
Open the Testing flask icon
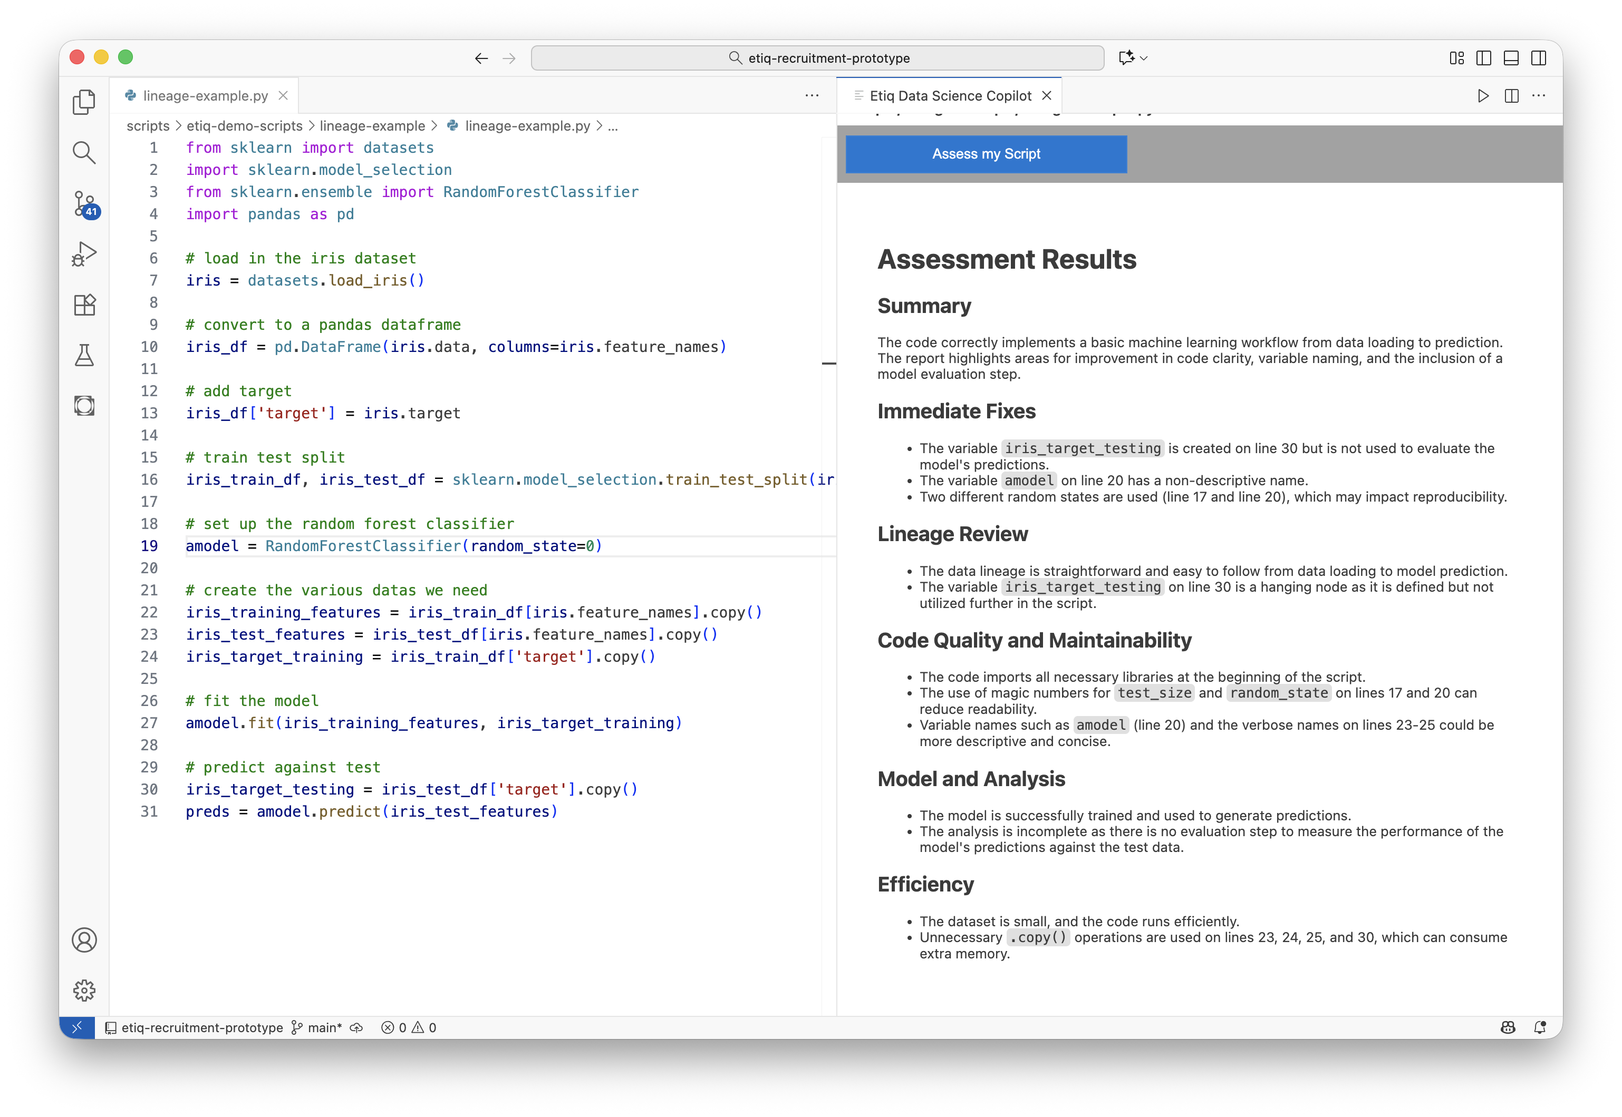pyautogui.click(x=84, y=356)
